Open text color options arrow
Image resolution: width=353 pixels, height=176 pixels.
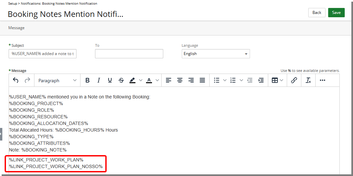(x=157, y=80)
